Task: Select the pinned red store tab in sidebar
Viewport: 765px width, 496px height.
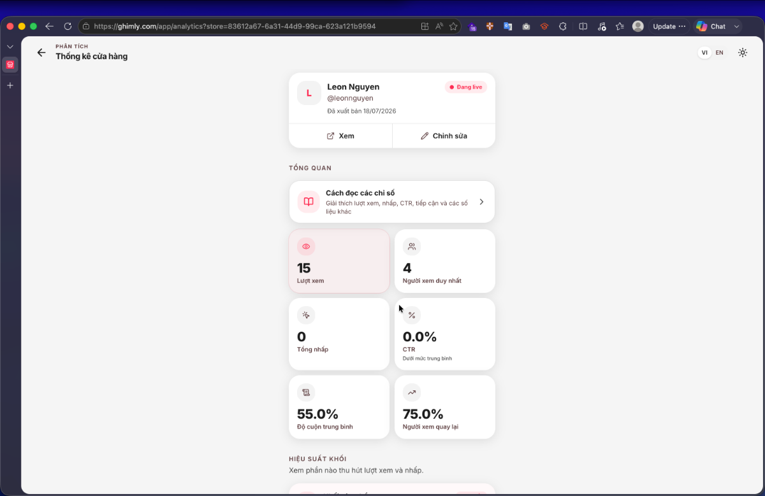Action: (10, 65)
